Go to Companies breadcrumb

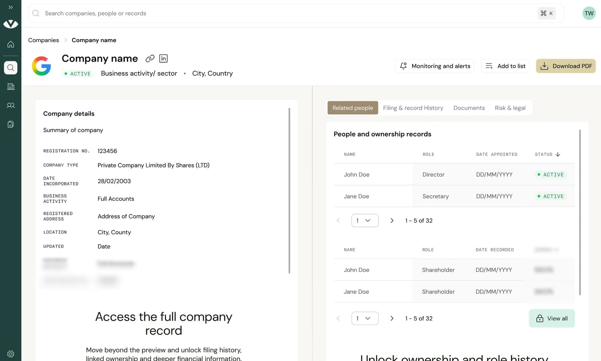pyautogui.click(x=44, y=40)
